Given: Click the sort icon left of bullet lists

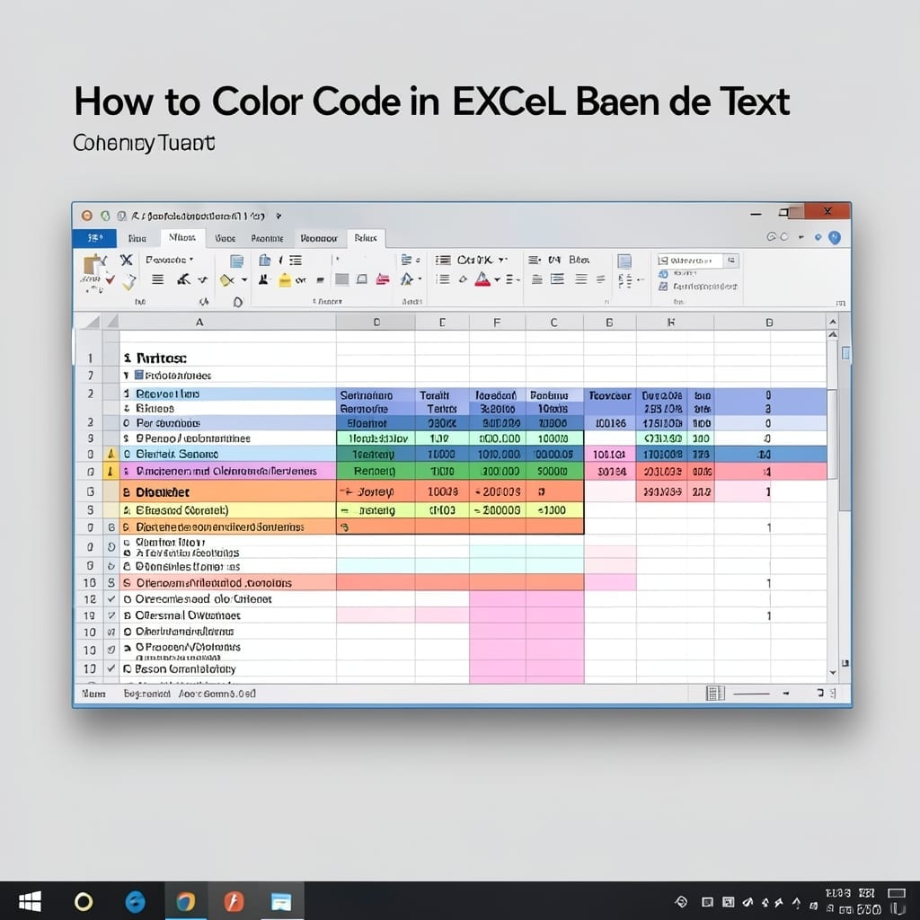Looking at the screenshot, I should point(406,279).
